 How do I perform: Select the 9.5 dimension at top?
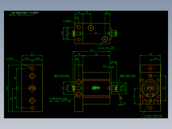[107, 13]
